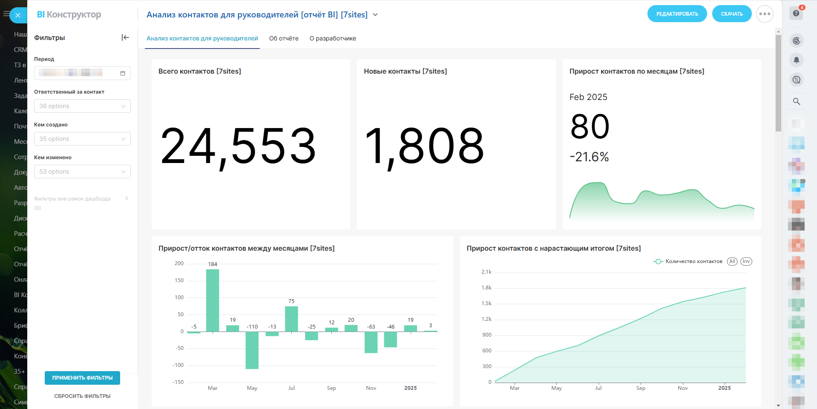Toggle the All legend selector
Screen dimensions: 817x409
pyautogui.click(x=732, y=261)
